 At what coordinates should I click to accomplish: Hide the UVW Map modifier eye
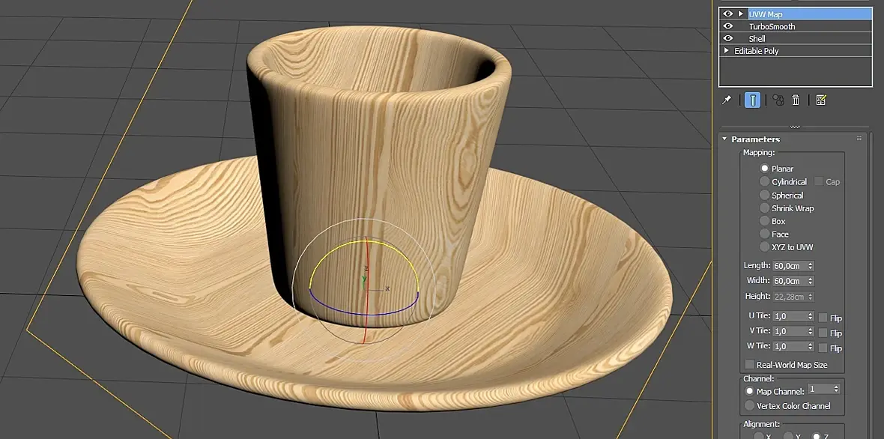coord(728,14)
